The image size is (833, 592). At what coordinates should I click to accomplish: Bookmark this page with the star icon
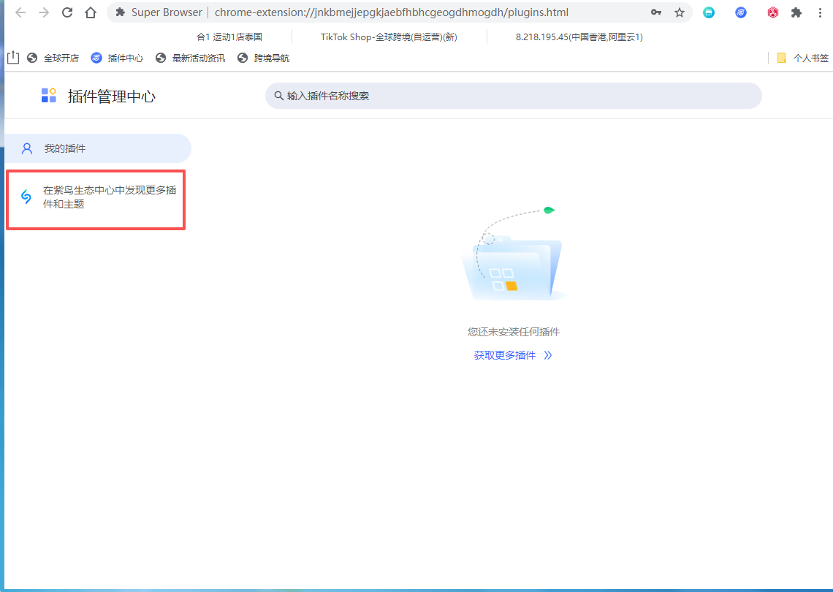[679, 12]
